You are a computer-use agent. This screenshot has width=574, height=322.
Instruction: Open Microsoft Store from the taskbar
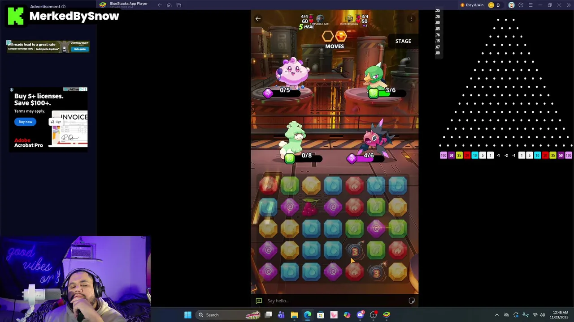(321, 315)
